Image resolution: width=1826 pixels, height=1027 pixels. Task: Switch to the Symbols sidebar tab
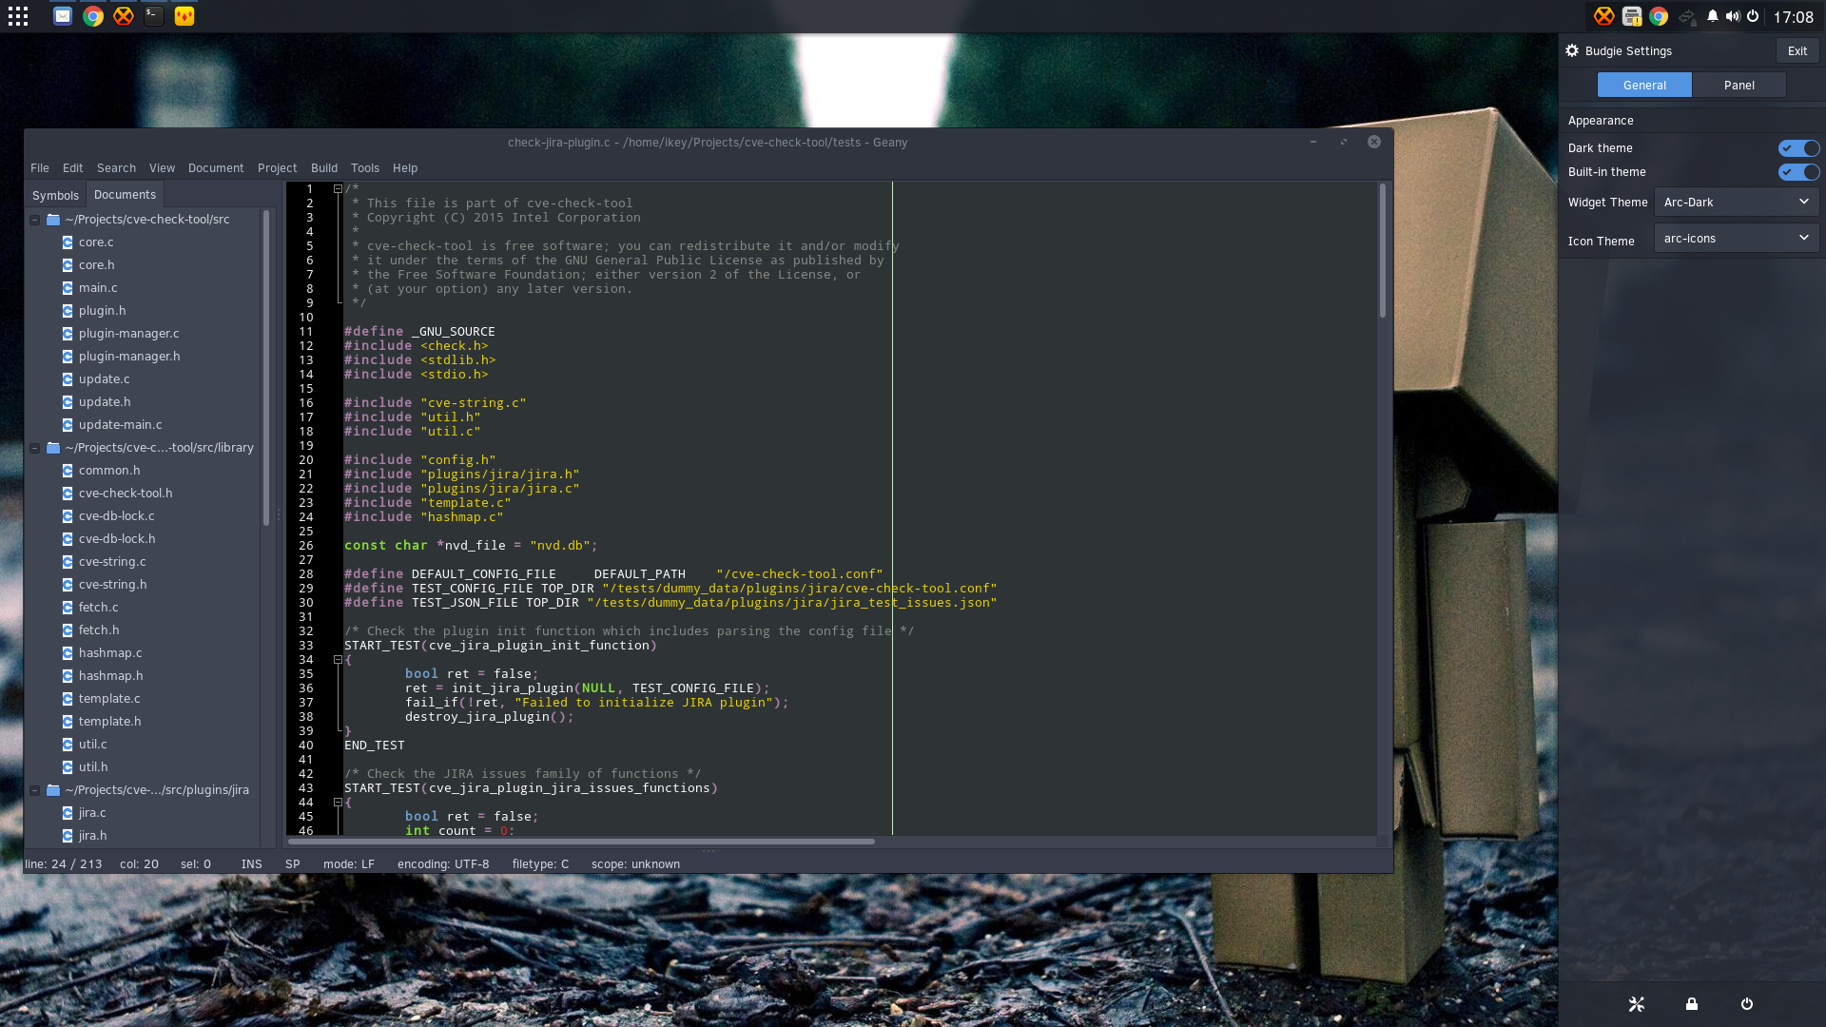55,195
